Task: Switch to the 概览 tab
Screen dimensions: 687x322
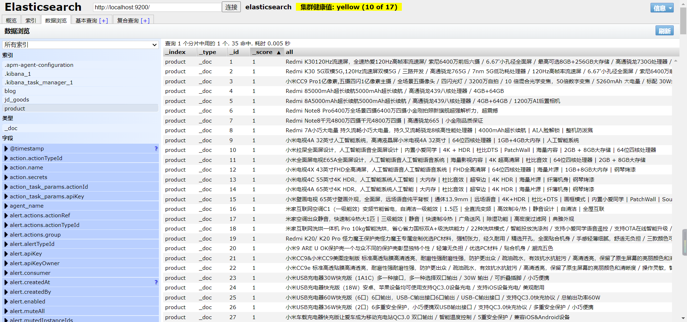Action: (11, 20)
